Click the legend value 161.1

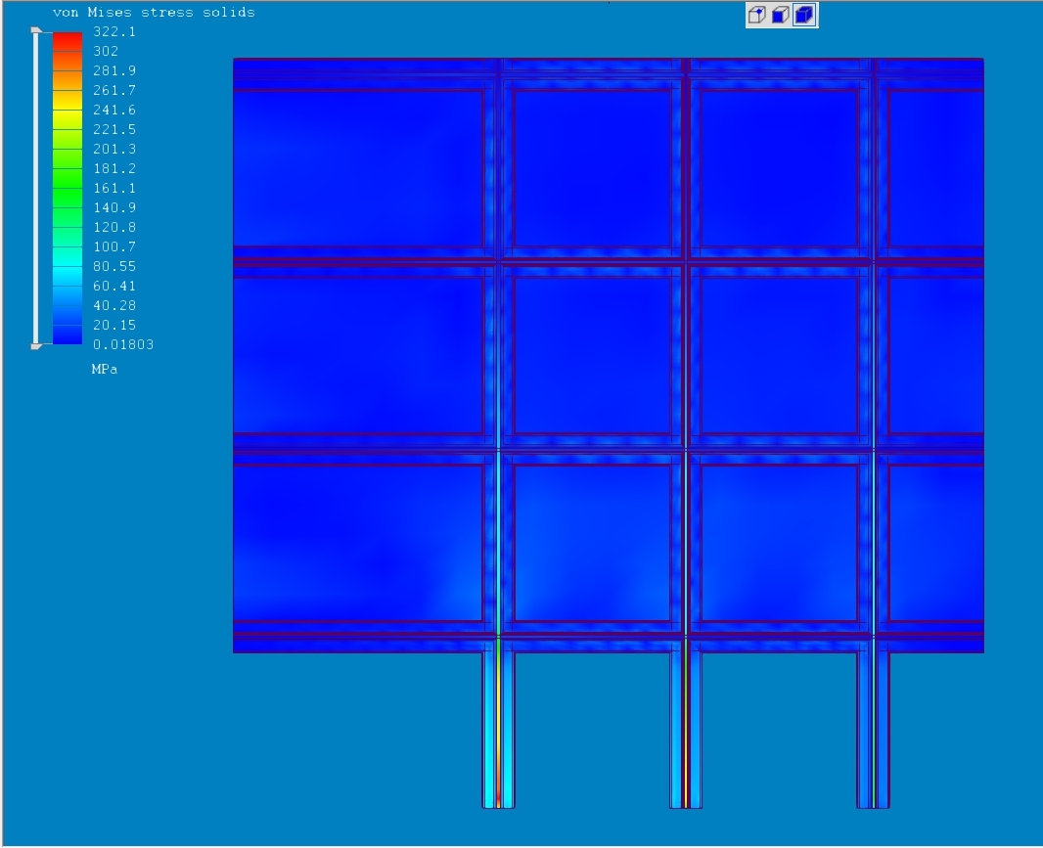tap(114, 188)
